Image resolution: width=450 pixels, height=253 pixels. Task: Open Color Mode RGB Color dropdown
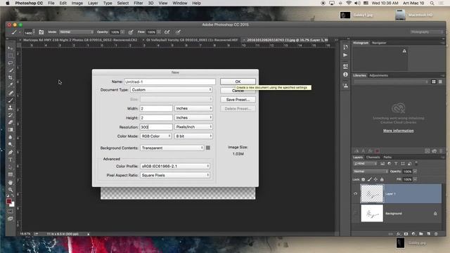pos(156,136)
